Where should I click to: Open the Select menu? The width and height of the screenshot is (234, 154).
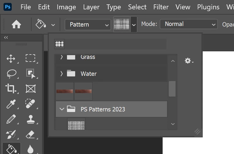pyautogui.click(x=137, y=7)
